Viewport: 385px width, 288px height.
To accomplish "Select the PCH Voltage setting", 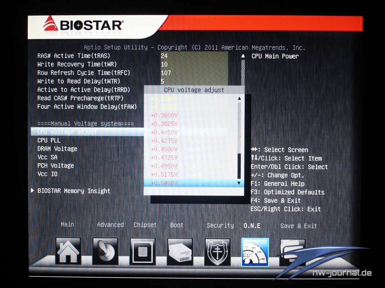I will [x=56, y=165].
